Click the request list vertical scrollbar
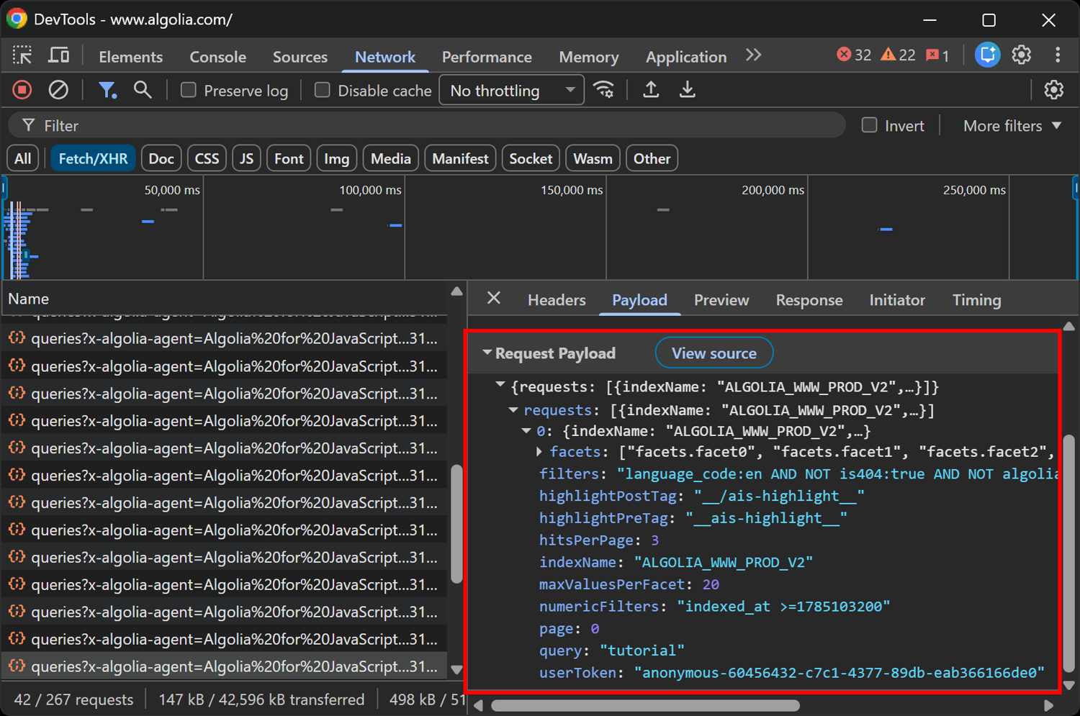1080x716 pixels. tap(456, 523)
